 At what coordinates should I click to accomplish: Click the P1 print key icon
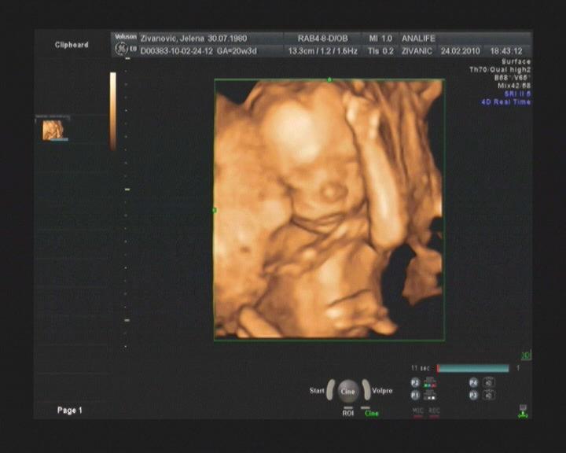pyautogui.click(x=415, y=396)
